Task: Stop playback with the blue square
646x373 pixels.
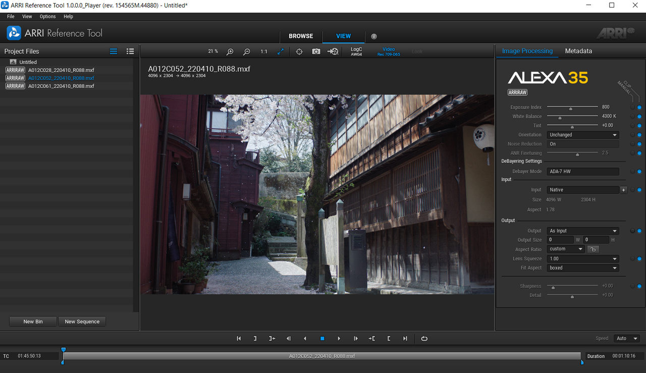Action: [x=322, y=339]
